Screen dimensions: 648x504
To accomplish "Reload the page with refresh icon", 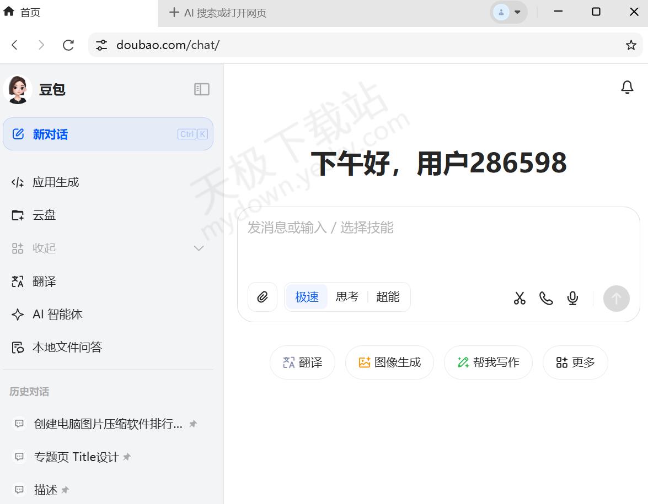I will click(x=68, y=45).
